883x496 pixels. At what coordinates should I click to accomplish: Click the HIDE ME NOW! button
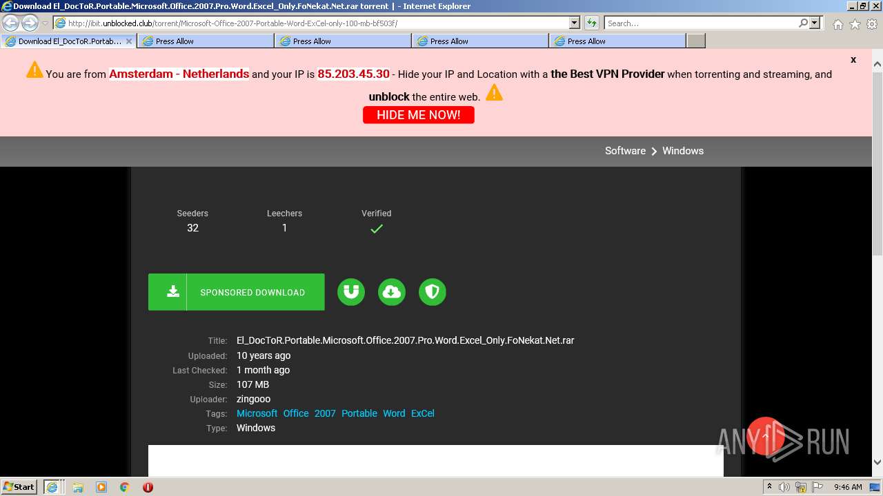[419, 115]
